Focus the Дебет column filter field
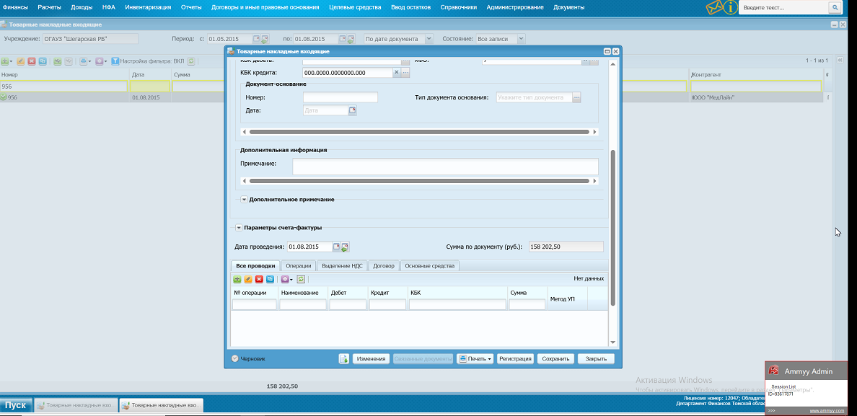The width and height of the screenshot is (857, 416). [348, 305]
